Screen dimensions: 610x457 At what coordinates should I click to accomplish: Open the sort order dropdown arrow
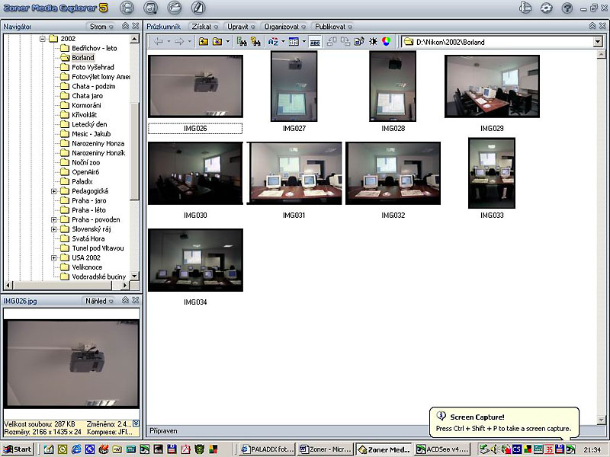[x=283, y=42]
